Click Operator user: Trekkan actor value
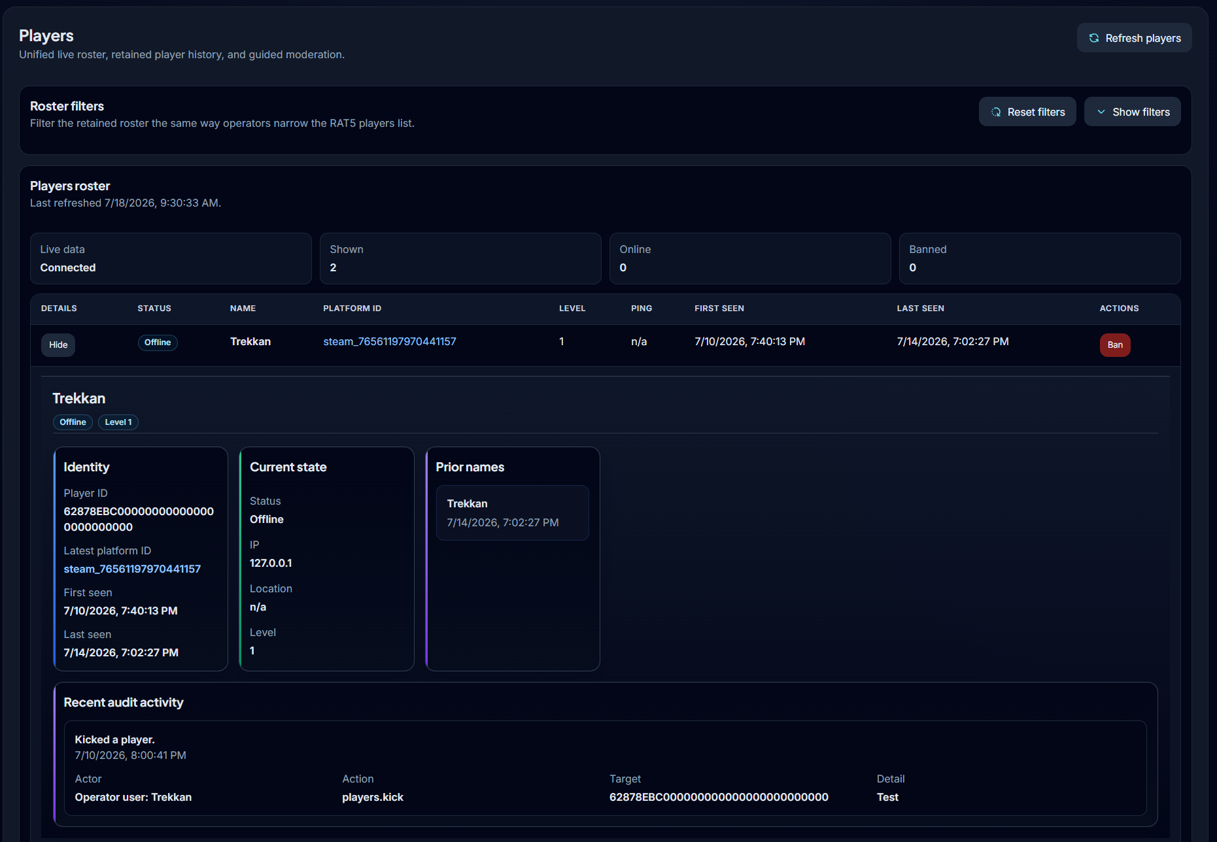The image size is (1217, 842). pyautogui.click(x=133, y=797)
